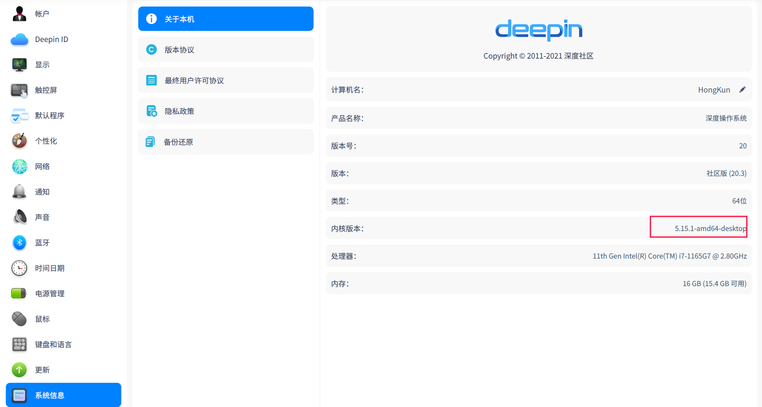
Task: Open Power Management battery icon
Action: click(x=19, y=294)
